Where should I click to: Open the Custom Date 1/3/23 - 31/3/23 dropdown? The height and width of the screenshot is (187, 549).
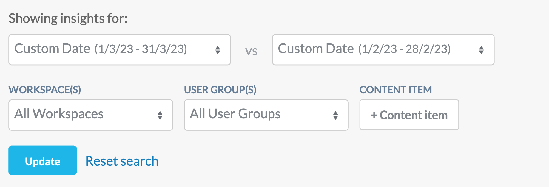pos(120,50)
